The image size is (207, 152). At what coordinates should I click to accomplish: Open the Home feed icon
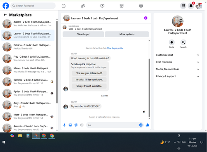tap(63, 6)
